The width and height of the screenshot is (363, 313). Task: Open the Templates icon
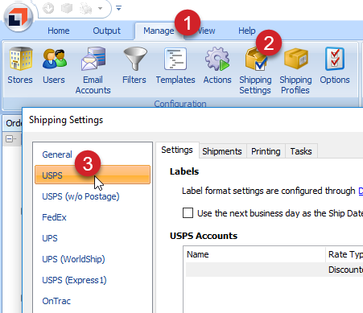[175, 65]
